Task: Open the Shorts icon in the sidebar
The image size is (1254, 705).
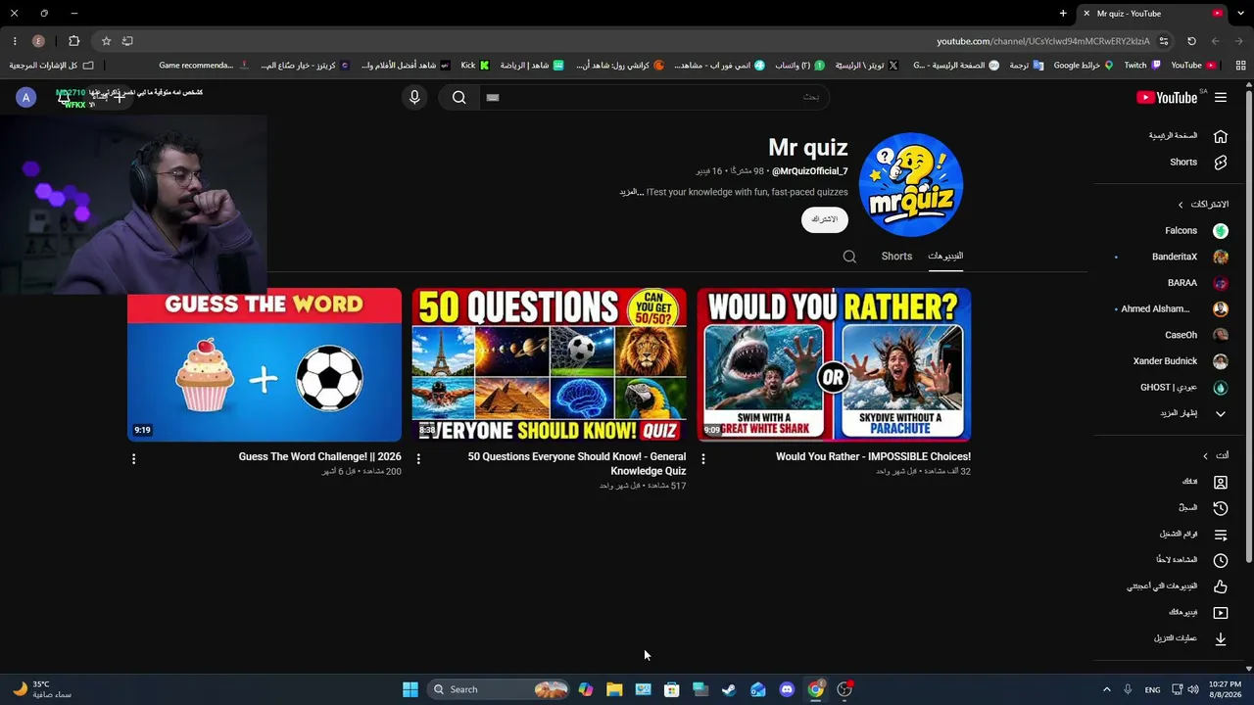Action: click(1221, 163)
